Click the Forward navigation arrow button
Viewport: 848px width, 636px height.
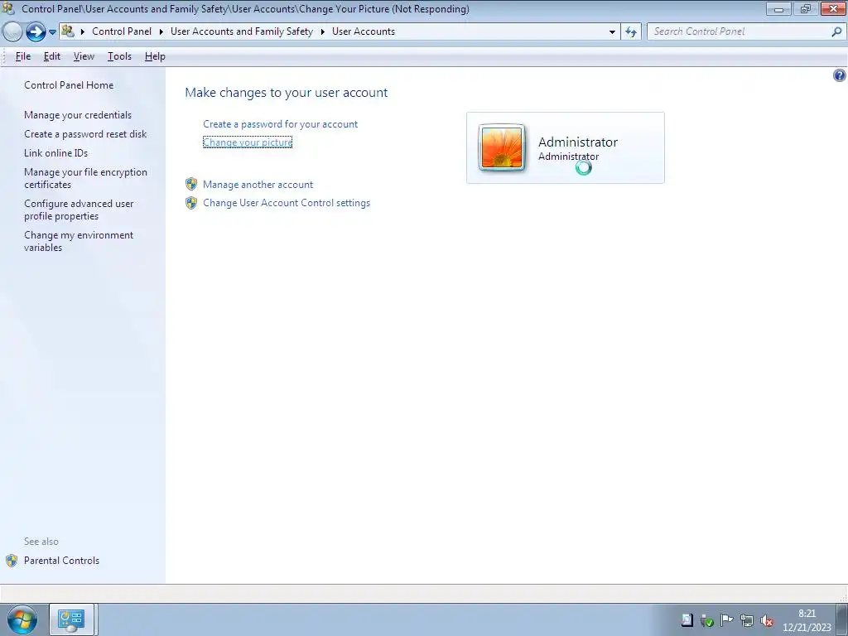click(36, 32)
